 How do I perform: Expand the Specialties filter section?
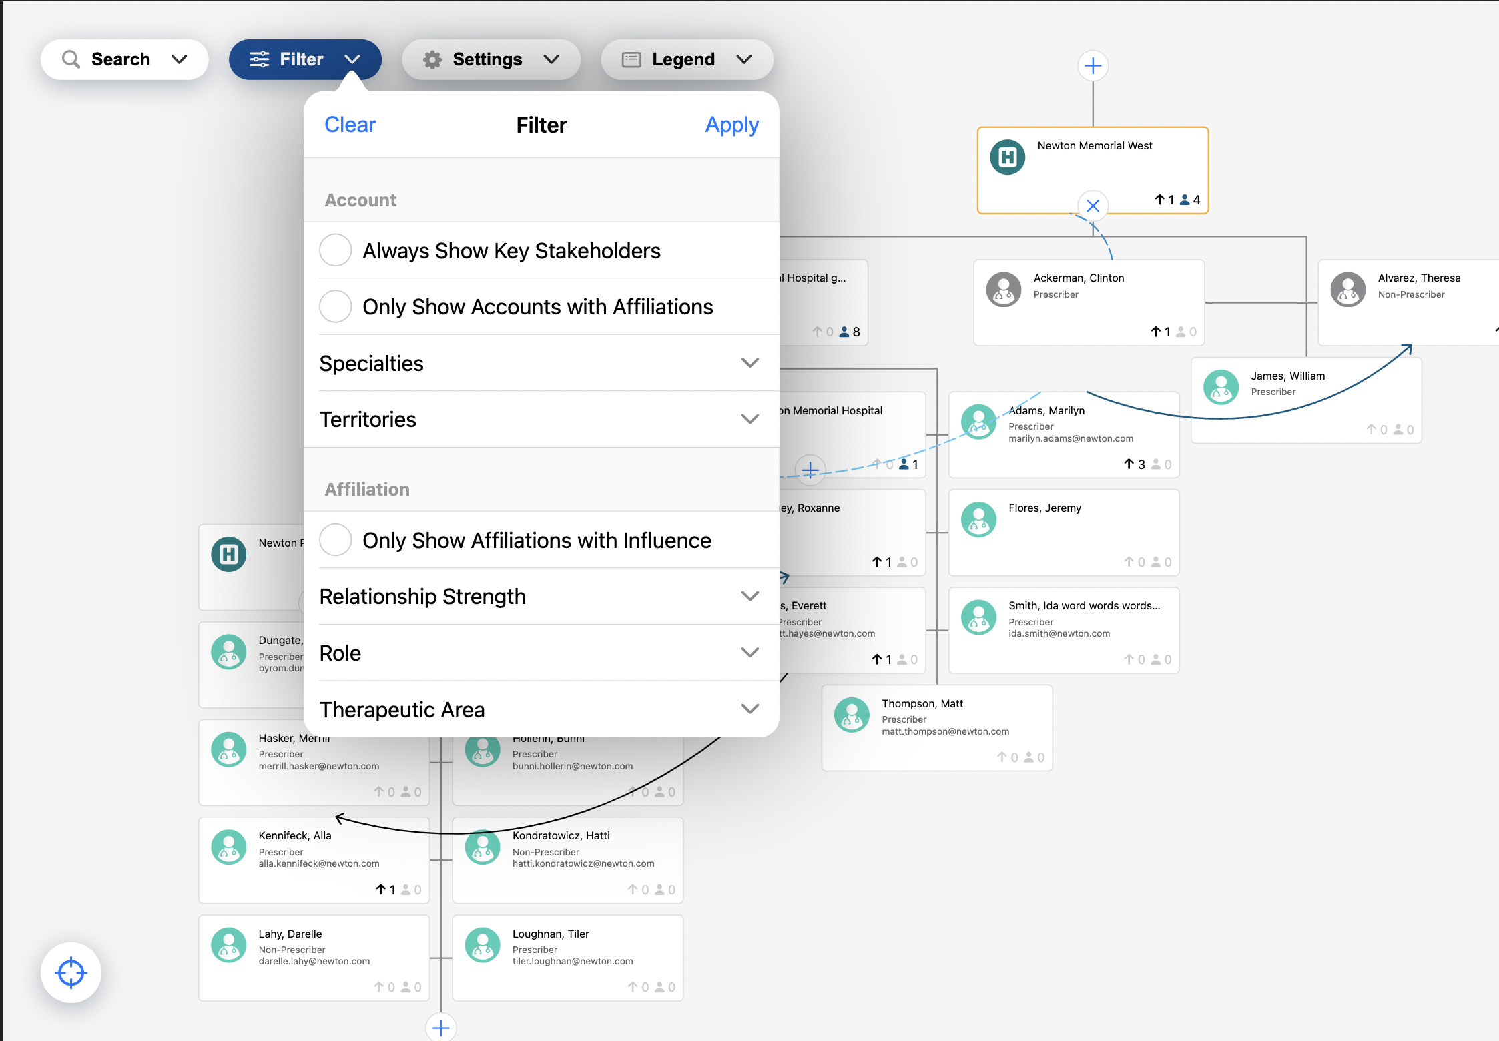(541, 363)
